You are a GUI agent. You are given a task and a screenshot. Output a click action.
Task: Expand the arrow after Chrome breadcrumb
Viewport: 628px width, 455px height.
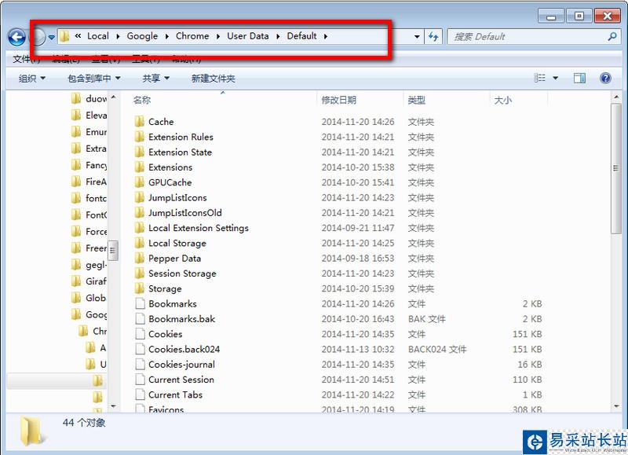(218, 36)
